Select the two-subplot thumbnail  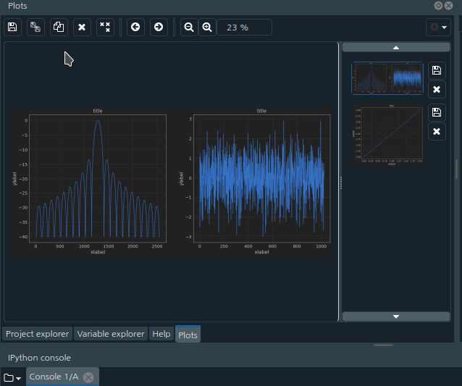387,78
